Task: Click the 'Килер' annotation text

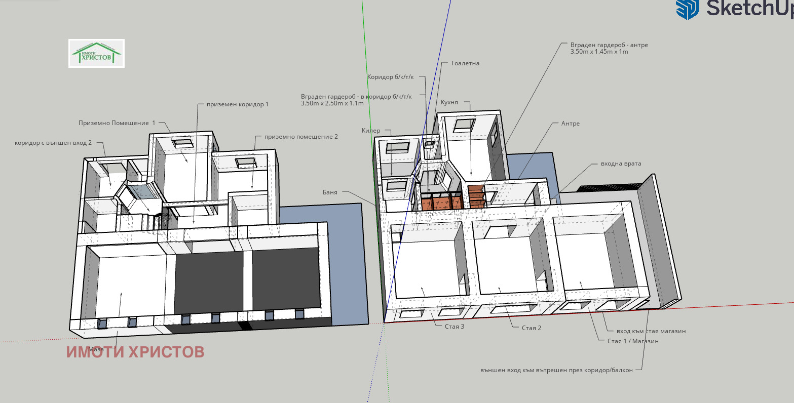Action: [371, 131]
